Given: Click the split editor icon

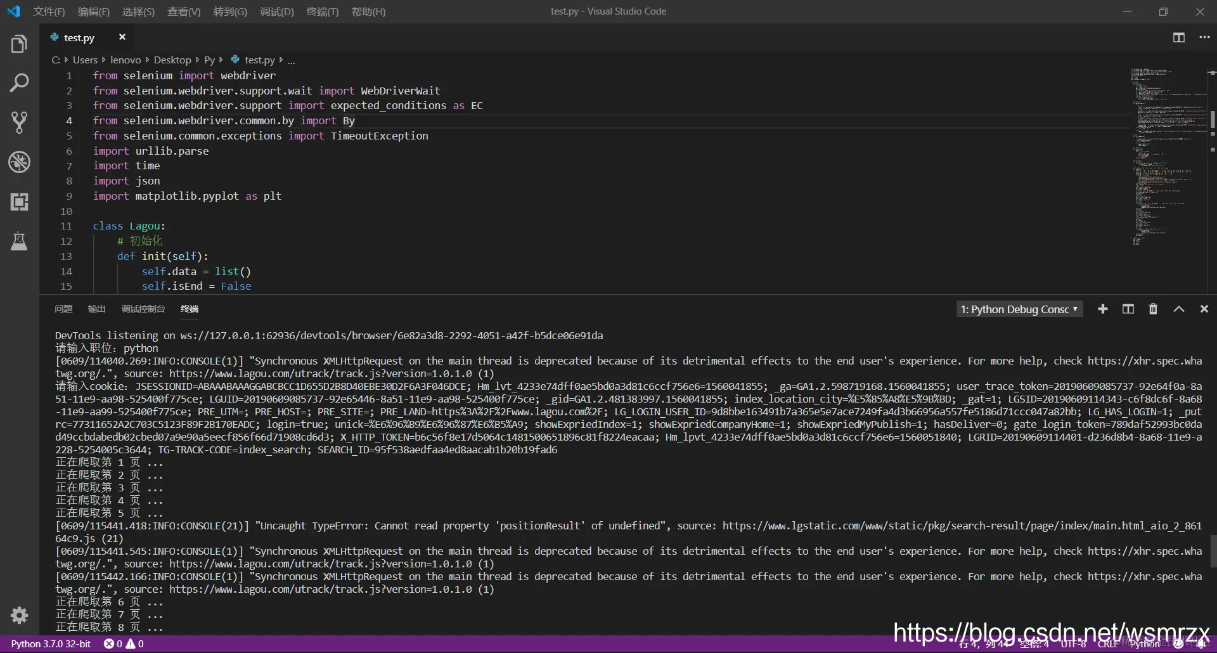Looking at the screenshot, I should (1178, 37).
